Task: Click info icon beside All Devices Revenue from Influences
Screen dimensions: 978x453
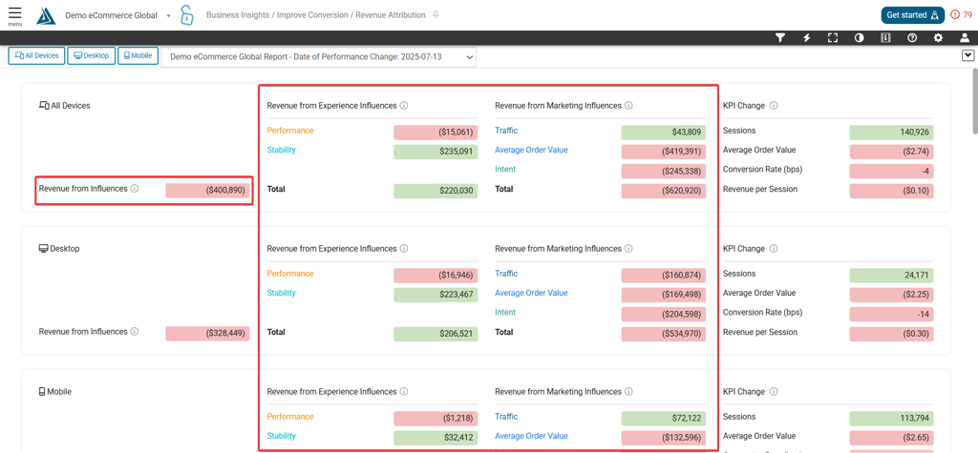Action: point(134,188)
